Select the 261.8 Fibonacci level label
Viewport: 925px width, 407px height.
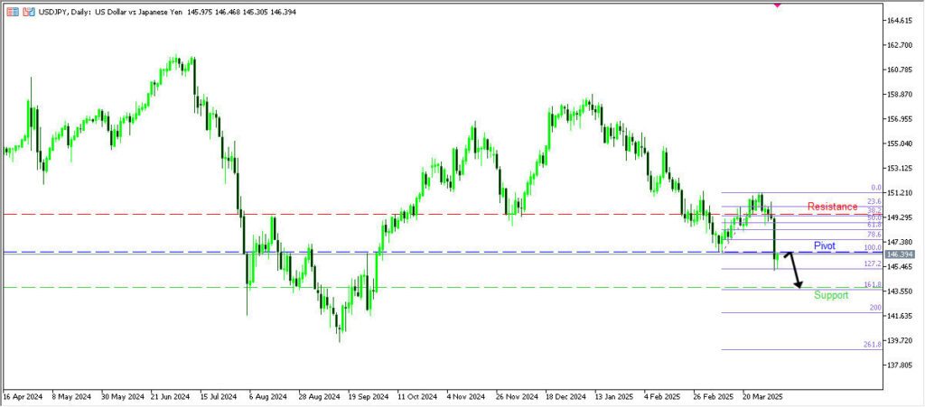[x=873, y=346]
